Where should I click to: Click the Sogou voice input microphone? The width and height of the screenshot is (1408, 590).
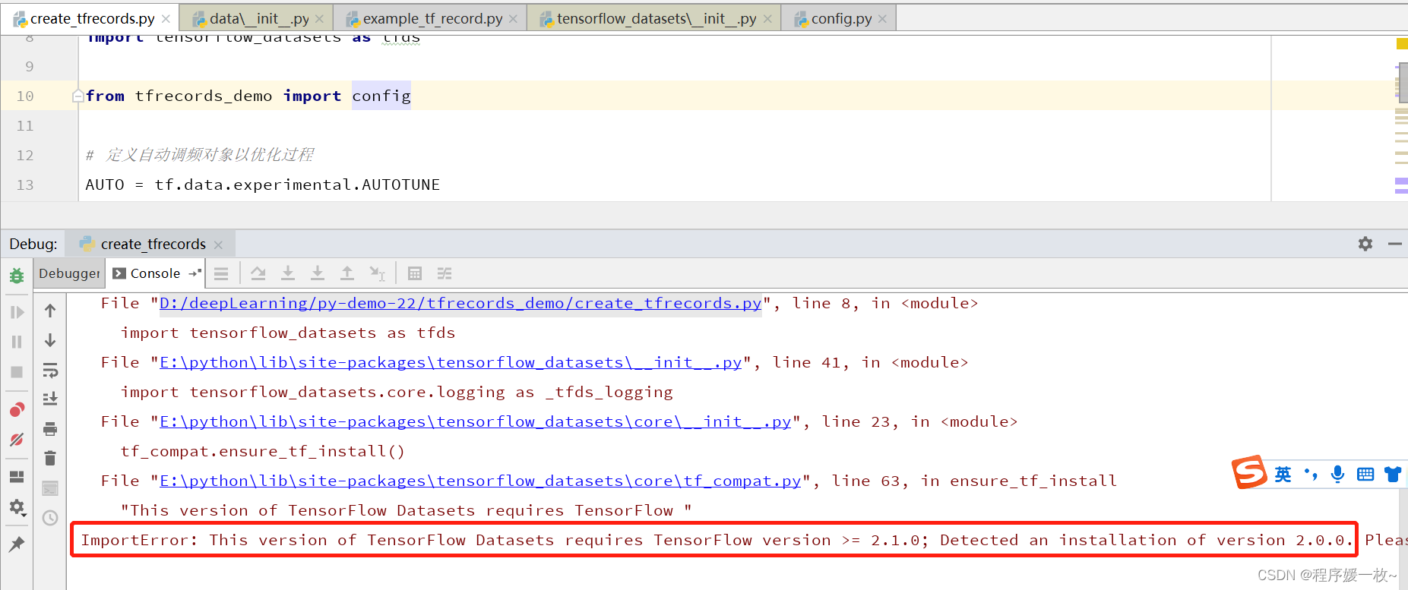tap(1338, 475)
